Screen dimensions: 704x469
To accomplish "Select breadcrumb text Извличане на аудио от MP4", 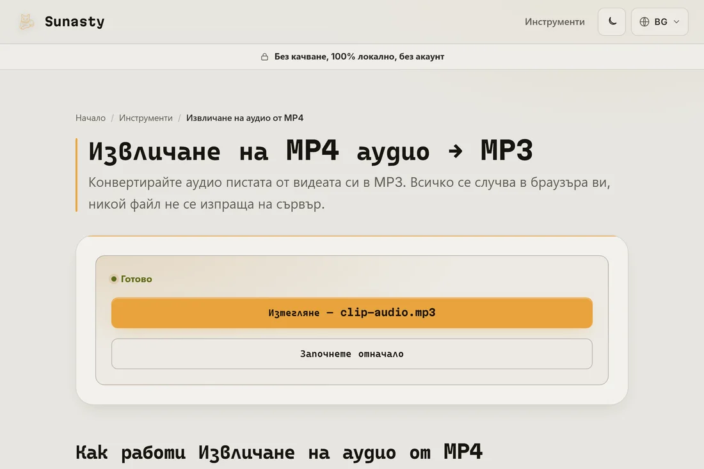I will tap(244, 118).
